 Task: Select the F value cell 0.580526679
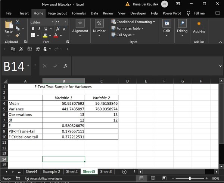pos(63,126)
